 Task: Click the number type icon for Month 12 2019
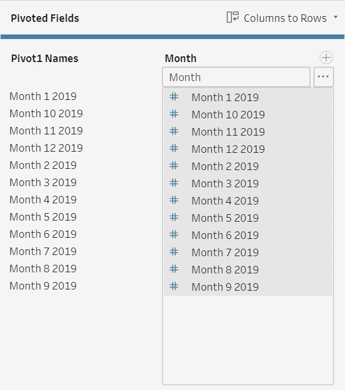174,149
